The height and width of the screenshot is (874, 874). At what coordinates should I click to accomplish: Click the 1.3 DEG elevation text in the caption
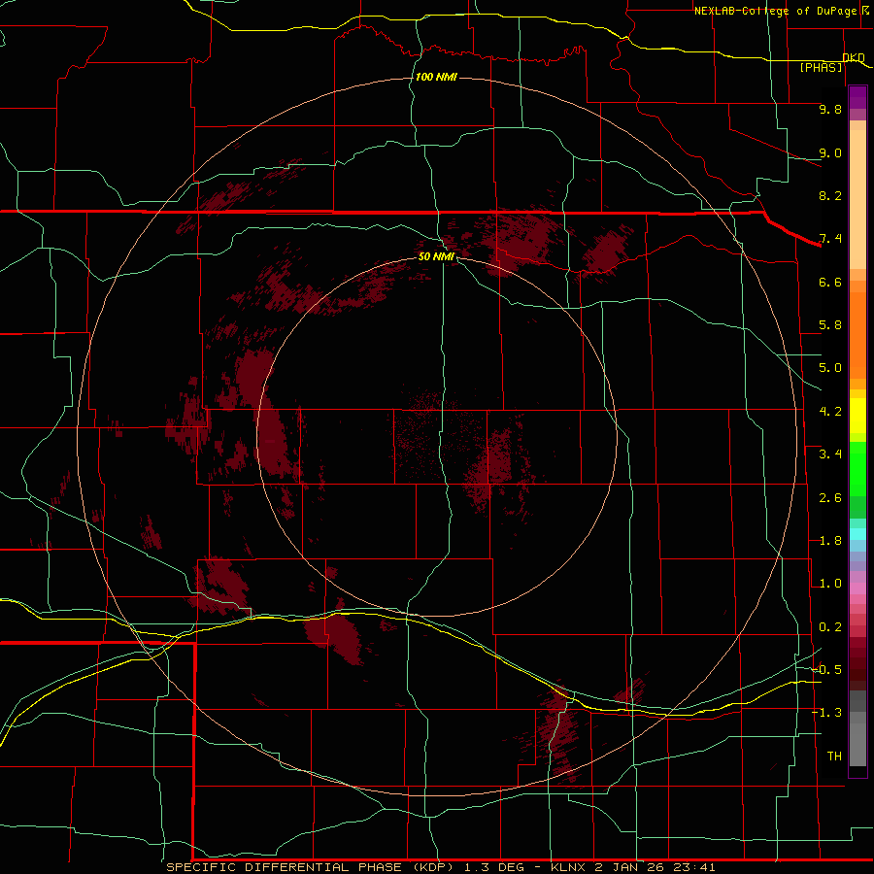point(494,867)
